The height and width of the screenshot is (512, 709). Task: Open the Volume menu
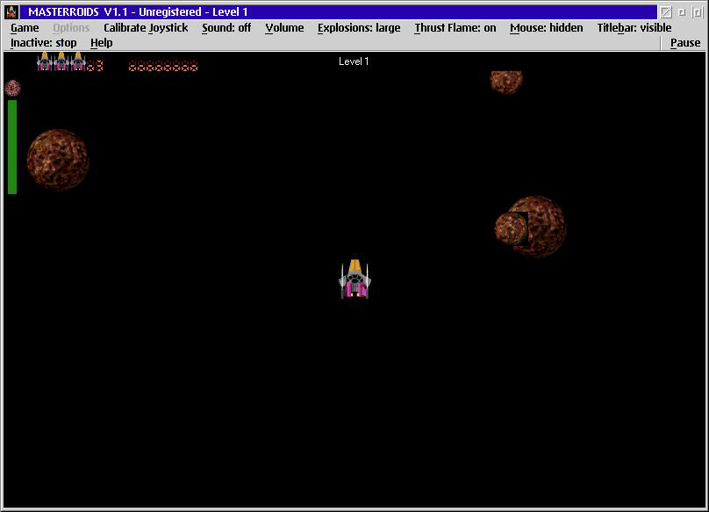point(284,28)
